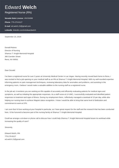Click the LinkedIn label in header

pos(9,30)
